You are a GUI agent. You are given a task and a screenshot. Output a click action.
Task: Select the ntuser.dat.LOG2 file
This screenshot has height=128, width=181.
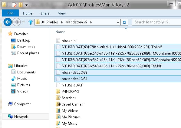pyautogui.click(x=118, y=72)
